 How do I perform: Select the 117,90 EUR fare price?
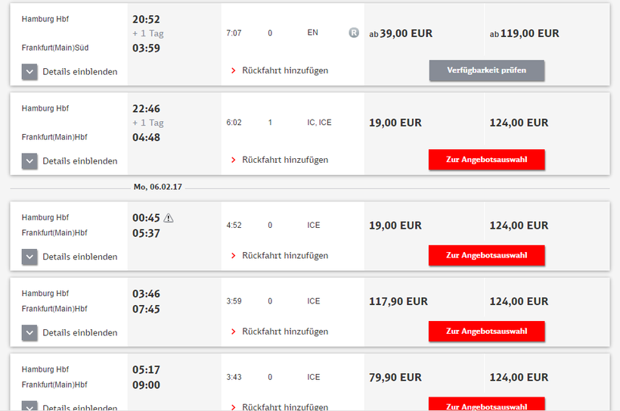tap(398, 301)
